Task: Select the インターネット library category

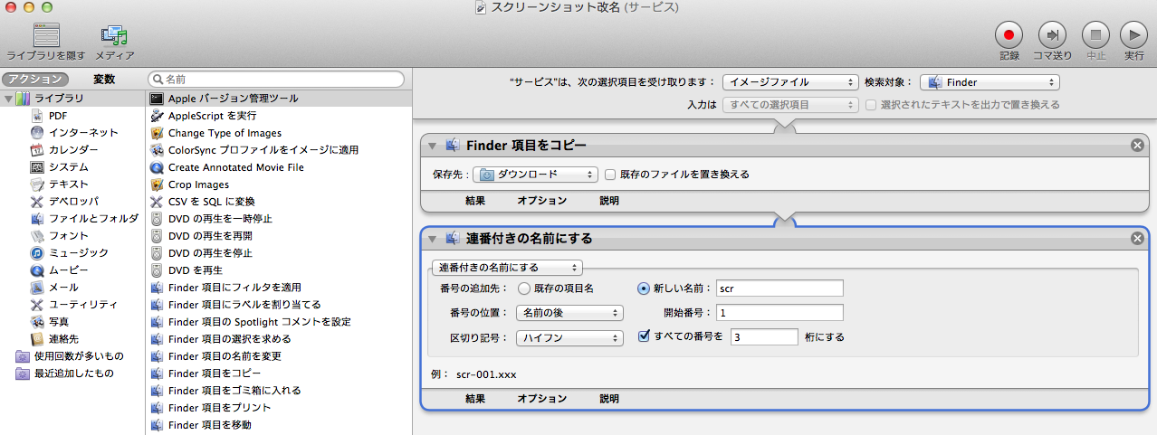Action: (x=83, y=133)
